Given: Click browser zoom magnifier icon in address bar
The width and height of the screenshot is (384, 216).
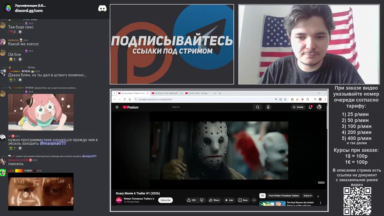Looking at the screenshot, I should point(276,99).
